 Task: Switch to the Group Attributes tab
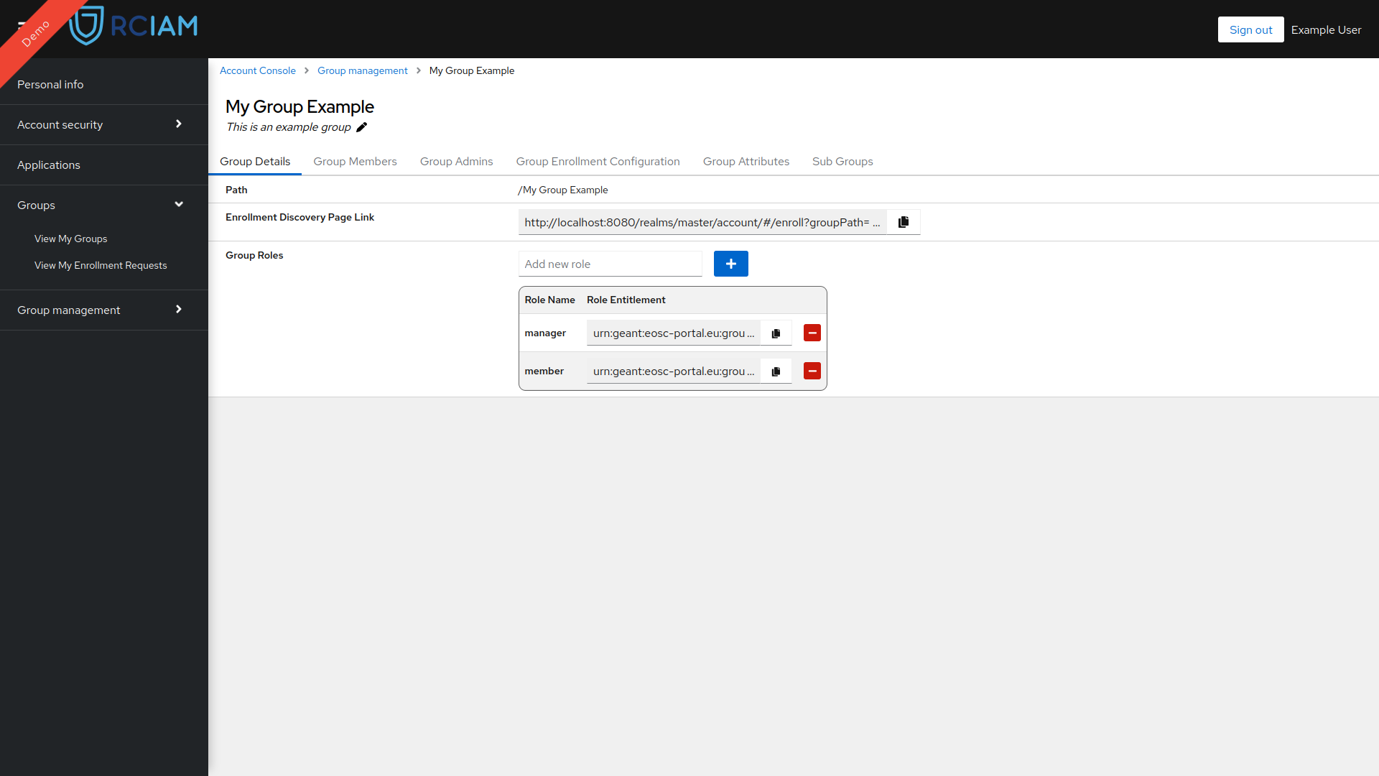(x=746, y=160)
